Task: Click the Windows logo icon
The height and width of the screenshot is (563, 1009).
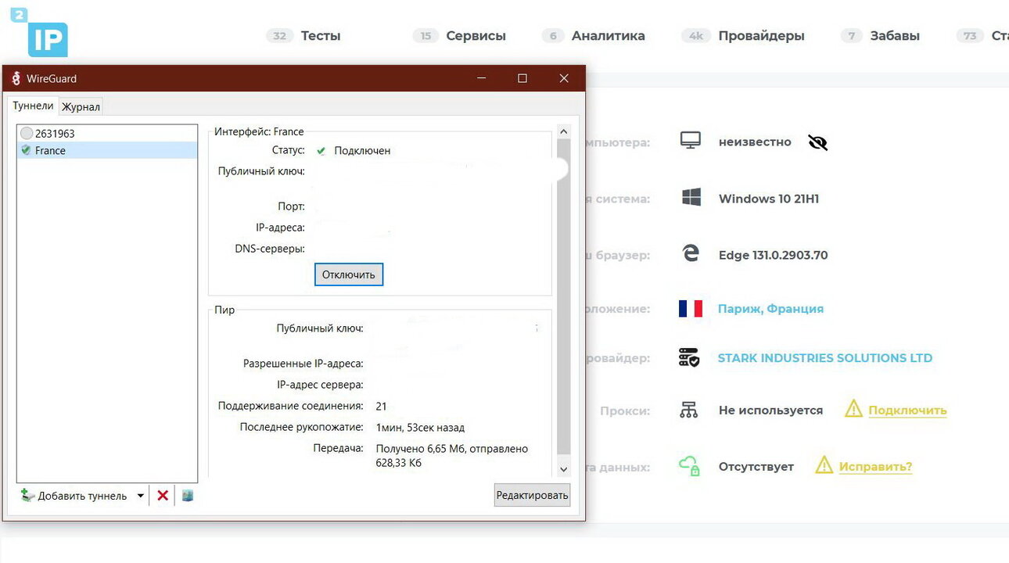Action: (691, 198)
